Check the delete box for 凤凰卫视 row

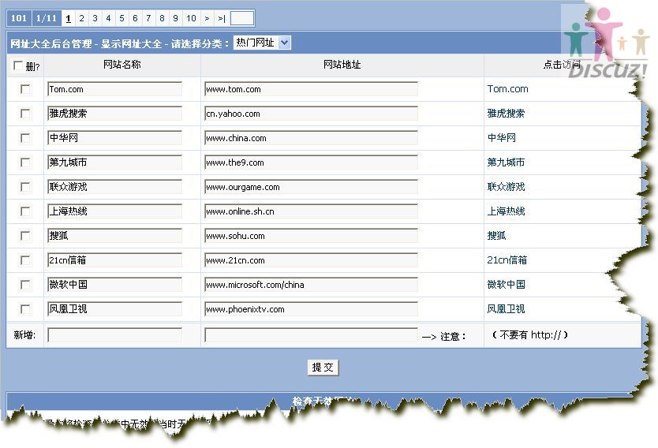pos(25,309)
